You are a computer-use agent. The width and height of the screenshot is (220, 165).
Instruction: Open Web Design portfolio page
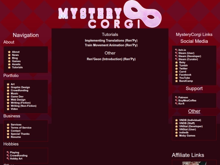point(18,100)
